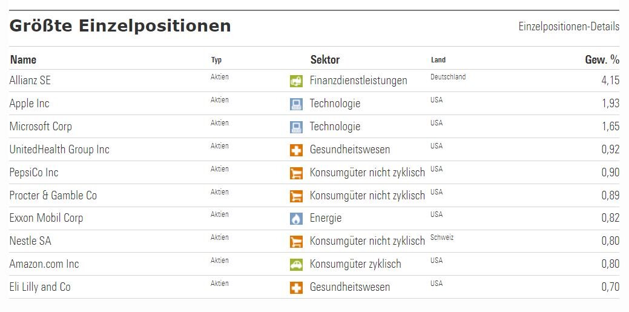Image resolution: width=629 pixels, height=312 pixels.
Task: Click the shopping cart icon in PepsiCo row
Action: pos(296,173)
